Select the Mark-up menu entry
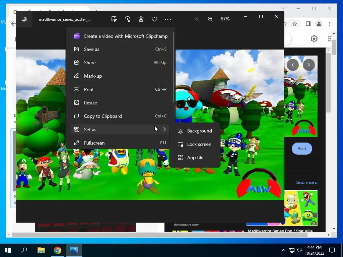Screen dimensions: 343x257 120,76
